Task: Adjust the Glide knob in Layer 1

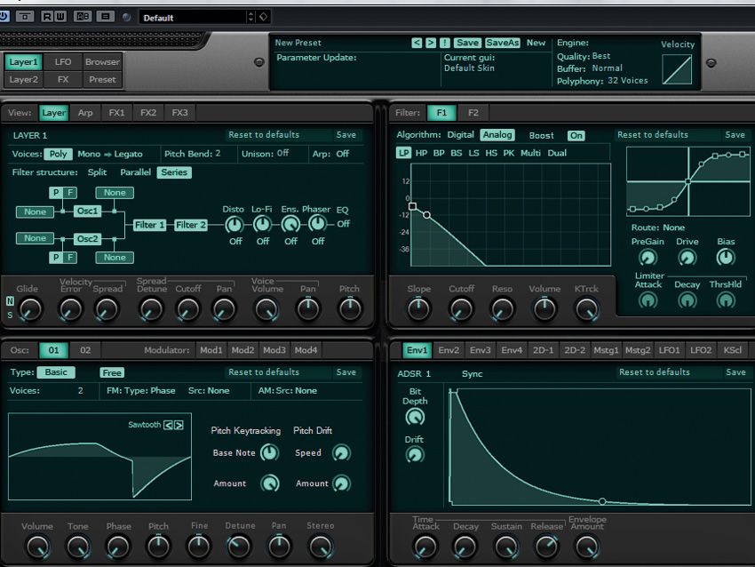Action: click(29, 310)
